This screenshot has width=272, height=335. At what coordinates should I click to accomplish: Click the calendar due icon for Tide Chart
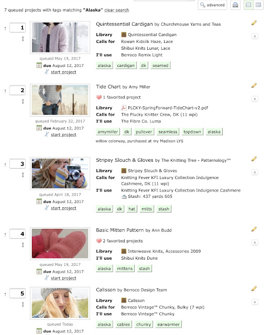[x=39, y=128]
